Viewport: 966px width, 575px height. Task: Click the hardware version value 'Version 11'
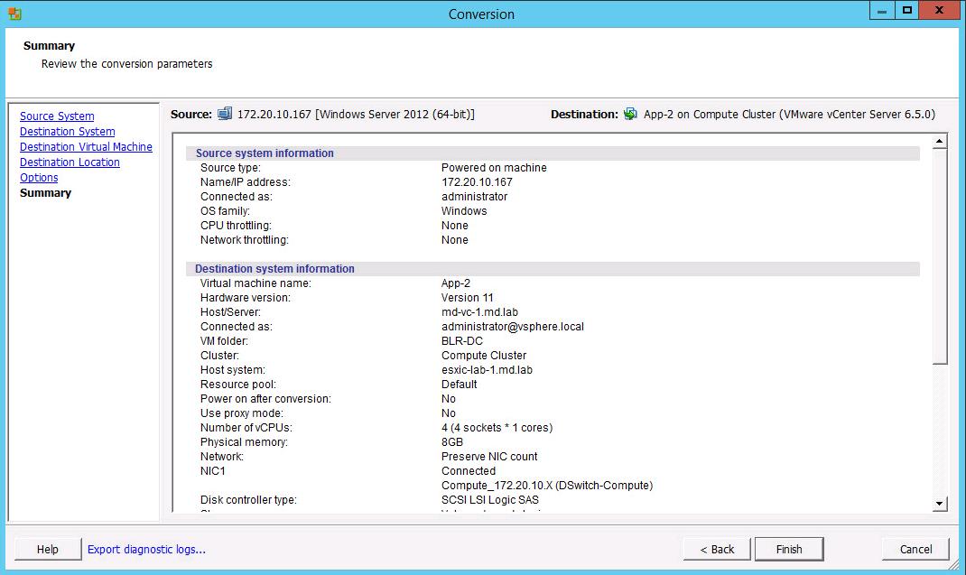coord(468,298)
